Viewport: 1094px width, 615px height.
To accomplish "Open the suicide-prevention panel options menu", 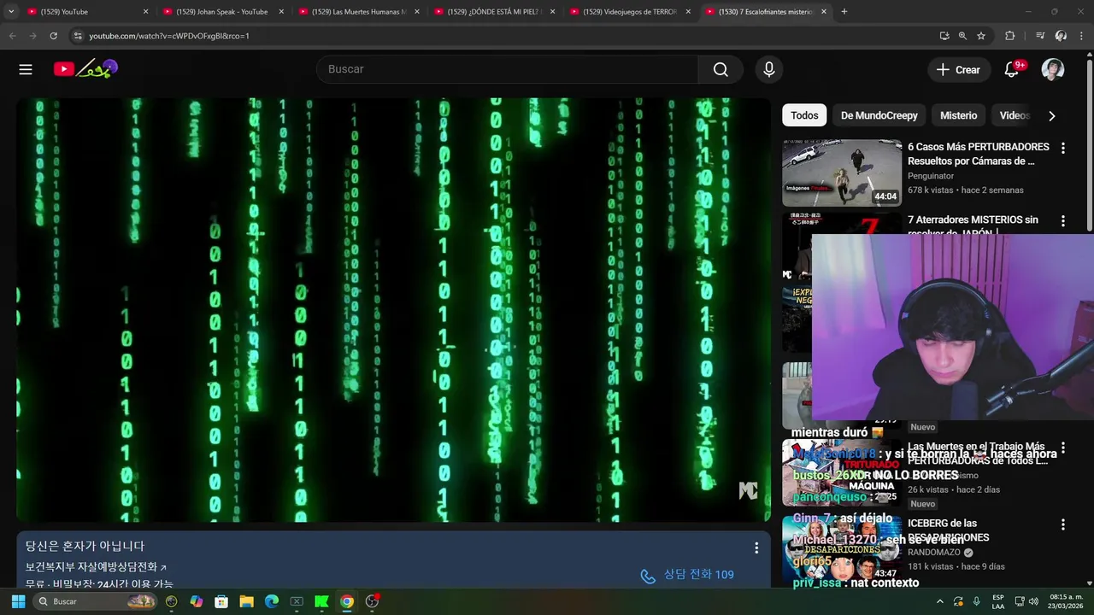I will tap(756, 548).
